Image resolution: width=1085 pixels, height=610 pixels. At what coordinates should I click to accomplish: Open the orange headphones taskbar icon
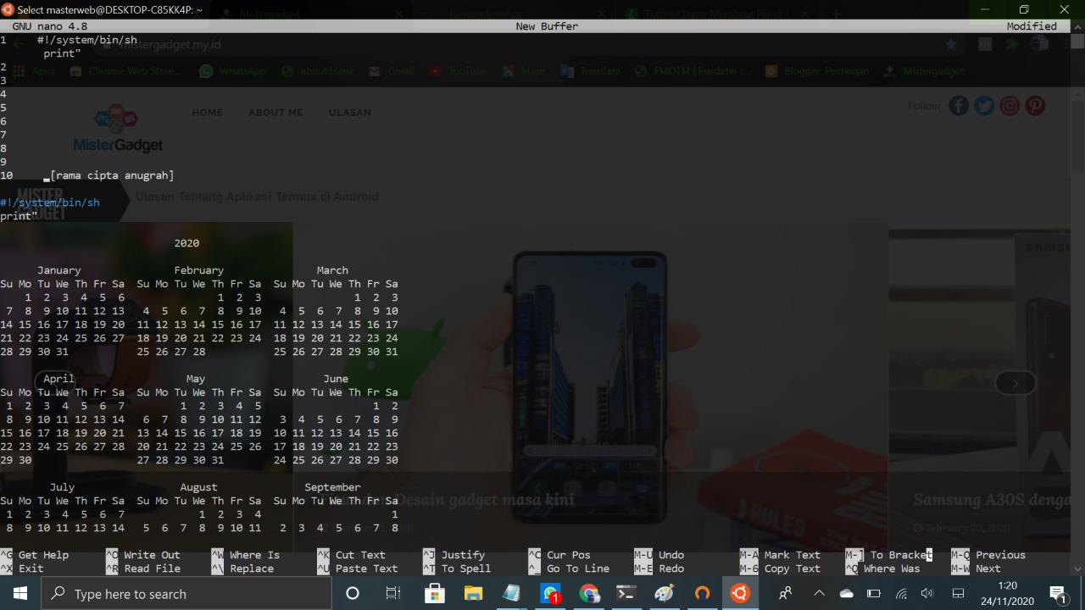(702, 593)
